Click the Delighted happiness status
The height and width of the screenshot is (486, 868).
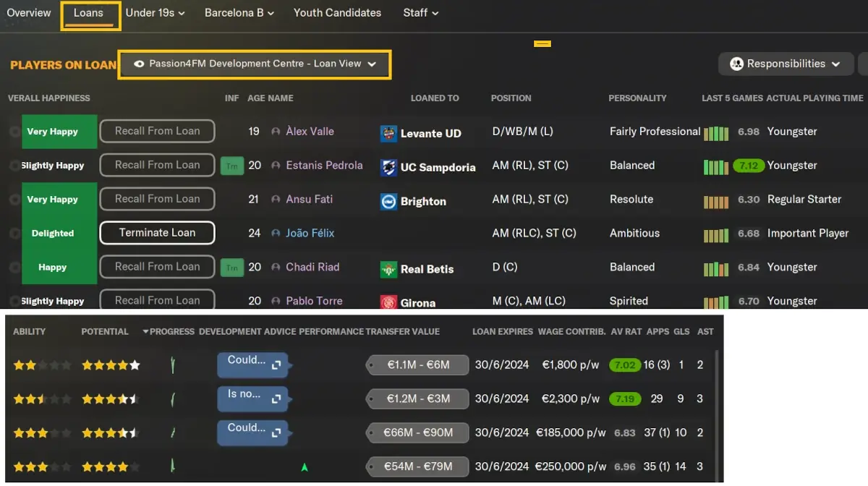point(52,234)
